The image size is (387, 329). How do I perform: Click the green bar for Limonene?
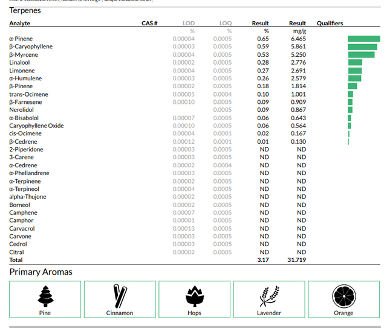[355, 71]
